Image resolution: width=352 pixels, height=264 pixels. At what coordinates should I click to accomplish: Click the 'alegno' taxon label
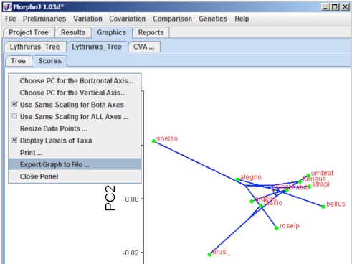click(251, 177)
